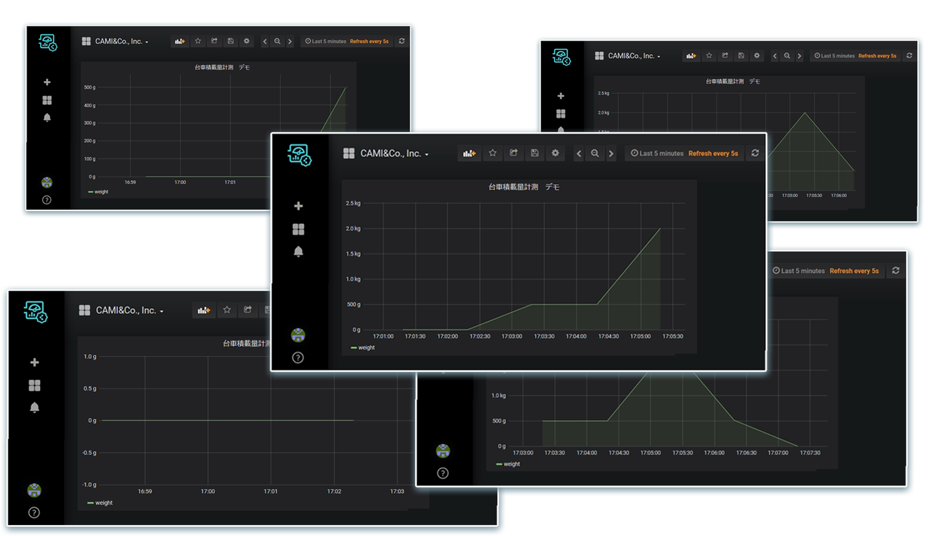Screen dimensions: 933x536
Task: Toggle weight legend in bottom-right window
Action: [x=507, y=464]
